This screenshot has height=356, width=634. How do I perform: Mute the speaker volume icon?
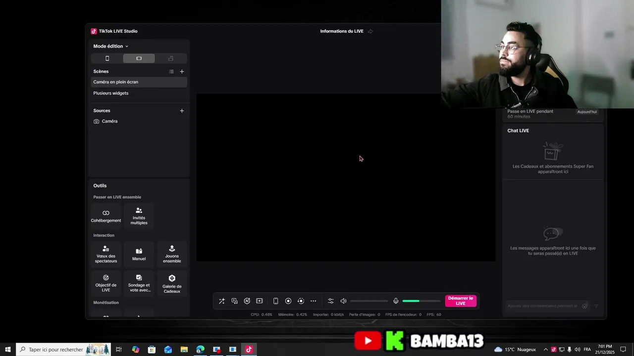click(x=343, y=301)
